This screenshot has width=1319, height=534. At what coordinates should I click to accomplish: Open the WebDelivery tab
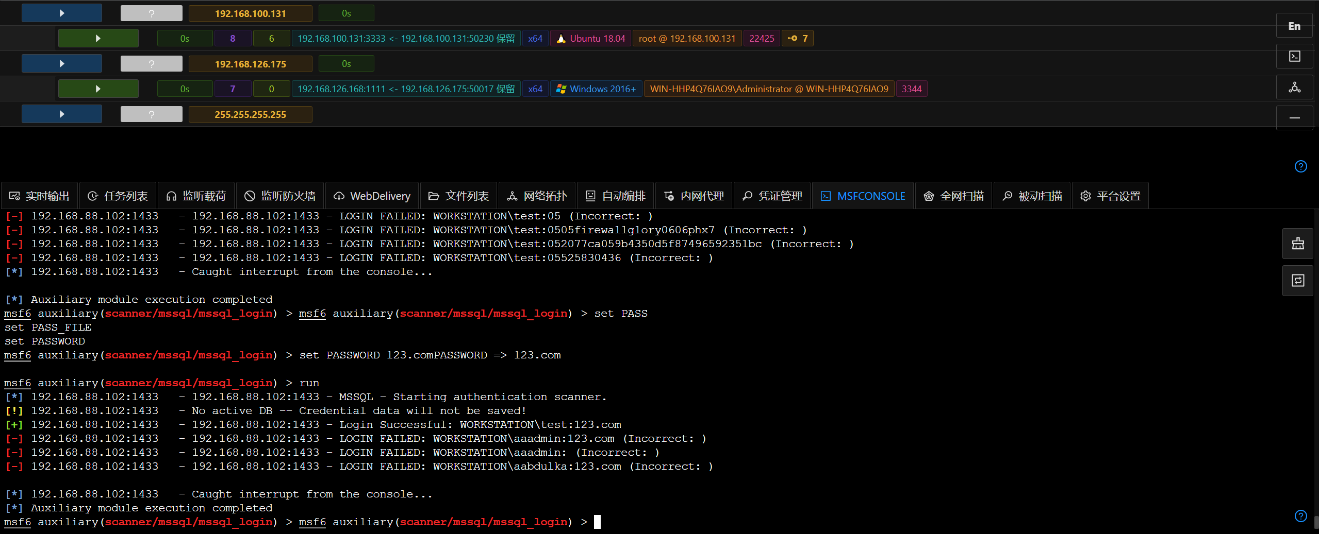point(372,196)
